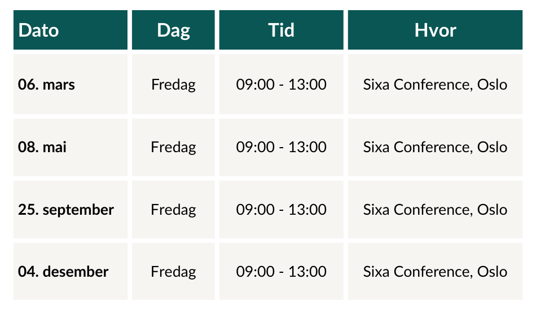Select the 04. desember date cell
Viewport: 536px width, 310px height.
pos(71,272)
